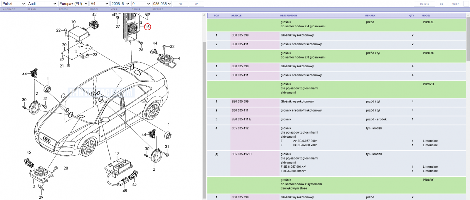
Task: Click article 8E5 035 412 D
Action: [241, 154]
